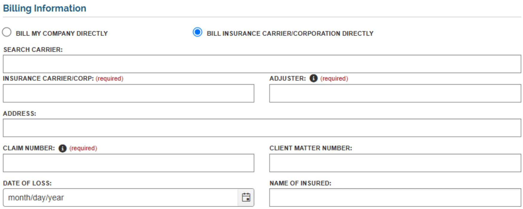Focus the Claim Number field
The image size is (523, 209).
coord(129,163)
